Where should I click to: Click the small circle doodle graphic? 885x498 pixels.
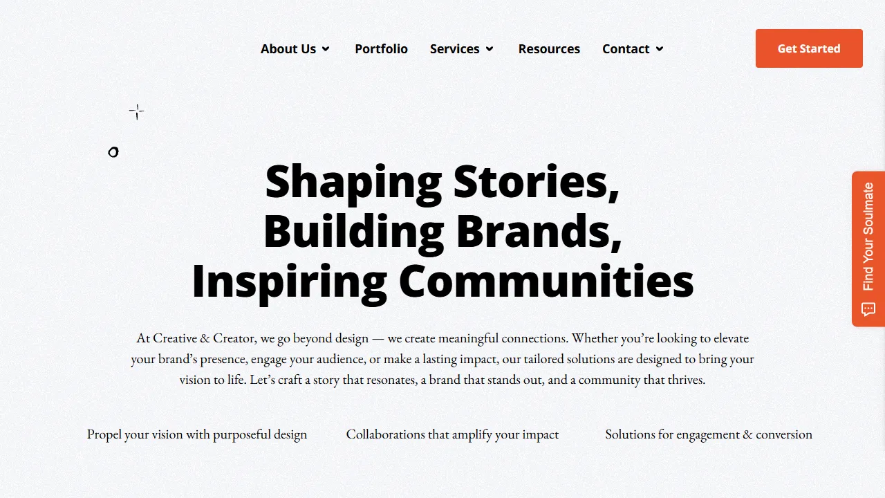coord(113,152)
